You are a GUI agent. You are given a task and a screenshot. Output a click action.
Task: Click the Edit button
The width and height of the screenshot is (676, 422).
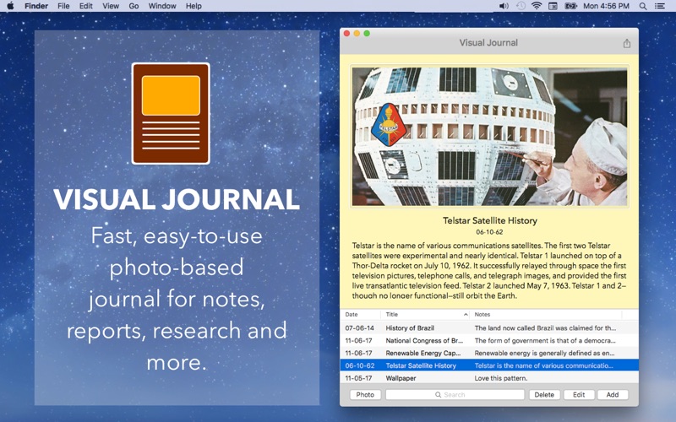(579, 395)
